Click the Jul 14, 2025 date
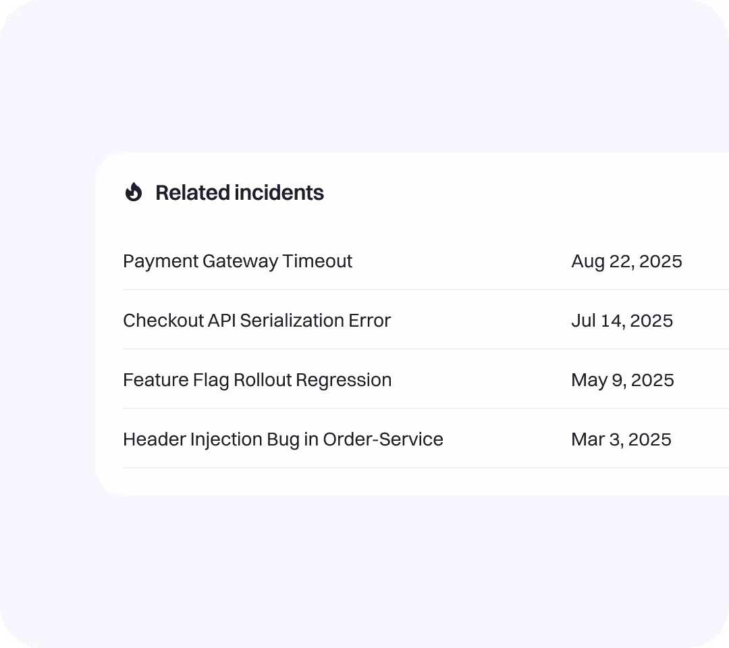 click(622, 321)
